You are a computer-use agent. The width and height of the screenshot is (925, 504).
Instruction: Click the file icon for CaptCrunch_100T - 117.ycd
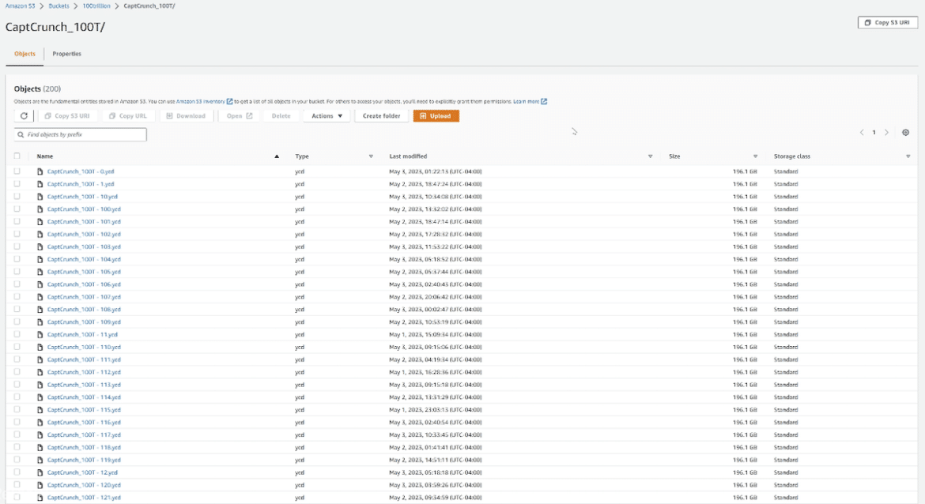40,435
